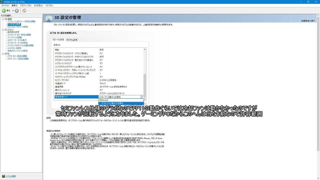Switch to the プログラム設定 tab
The height and width of the screenshot is (180, 320).
point(72,40)
